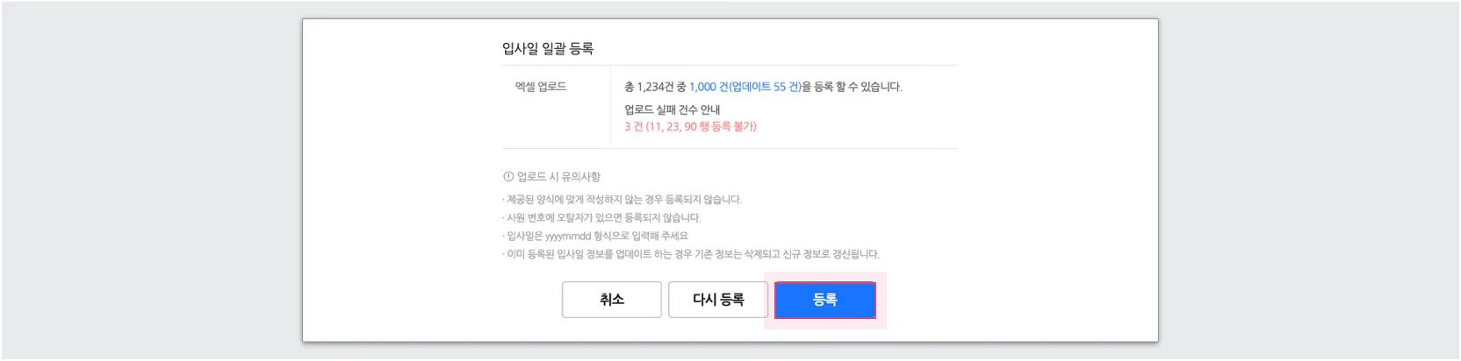Click the 총 1,234건 중 text

pyautogui.click(x=655, y=87)
